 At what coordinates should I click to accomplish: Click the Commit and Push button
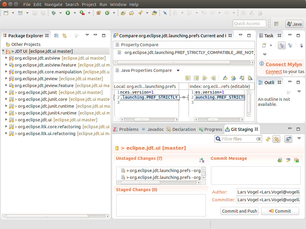(x=239, y=211)
